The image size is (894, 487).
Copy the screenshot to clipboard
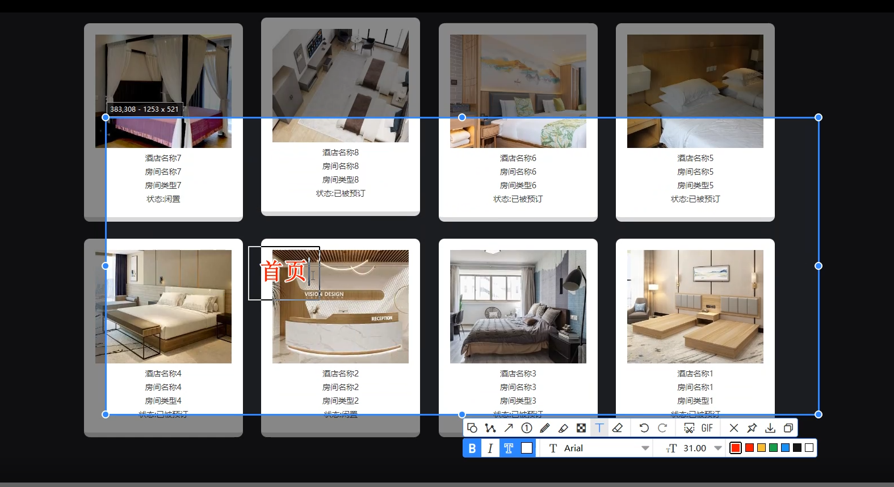point(788,428)
